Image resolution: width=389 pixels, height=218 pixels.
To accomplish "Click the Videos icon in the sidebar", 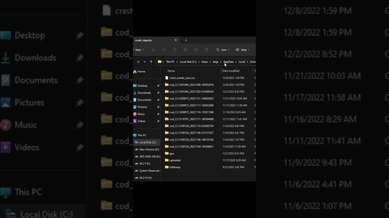I will (x=135, y=121).
